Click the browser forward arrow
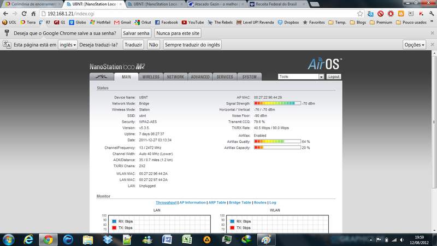This screenshot has width=437, height=246. (x=15, y=13)
